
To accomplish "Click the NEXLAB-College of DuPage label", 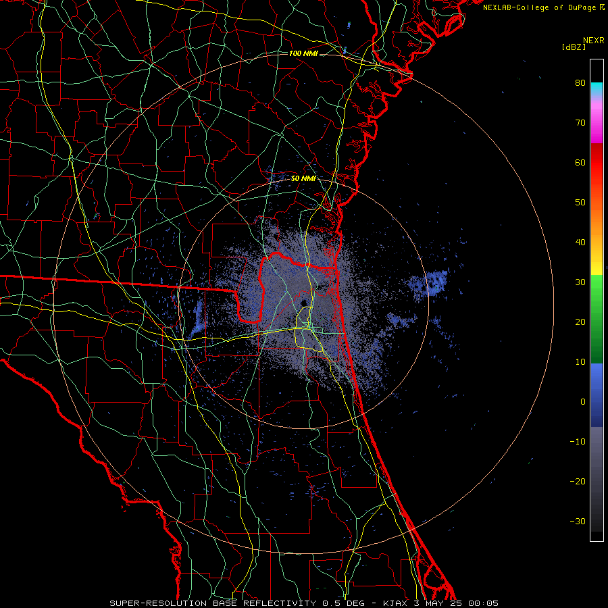I will [x=539, y=7].
